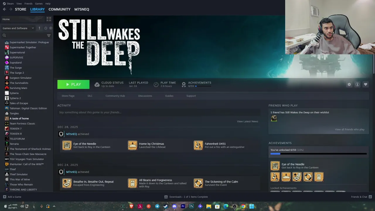
Task: Click the 'Say something about this game' field
Action: coord(159,112)
